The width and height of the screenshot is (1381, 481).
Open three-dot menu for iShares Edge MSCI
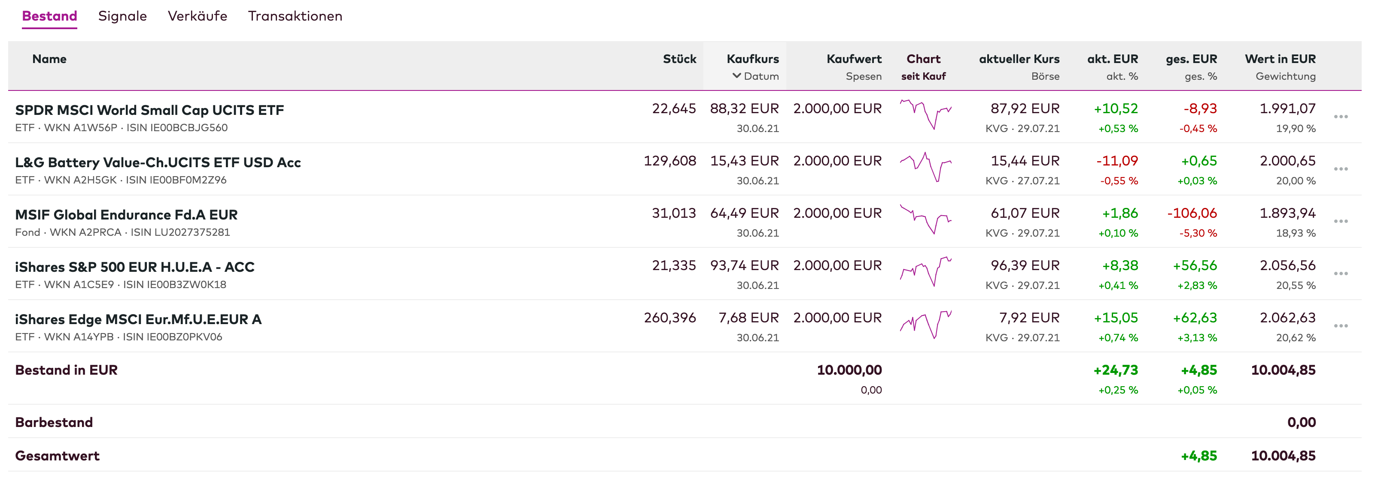pos(1340,326)
